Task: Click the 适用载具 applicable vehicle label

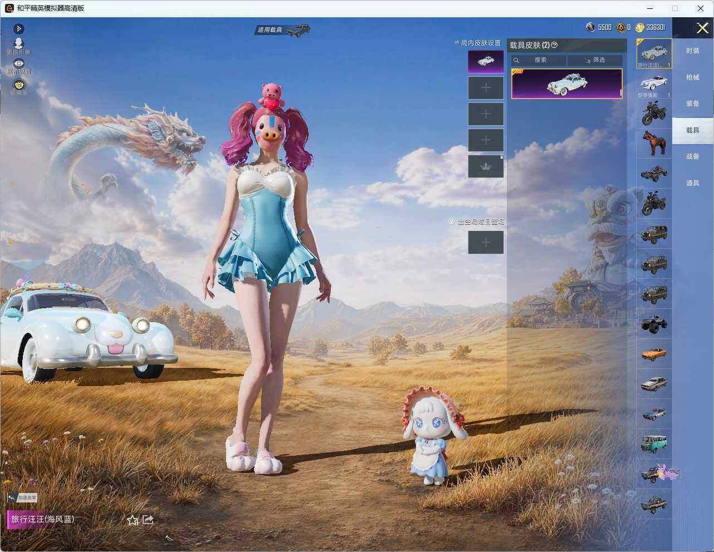Action: [270, 30]
